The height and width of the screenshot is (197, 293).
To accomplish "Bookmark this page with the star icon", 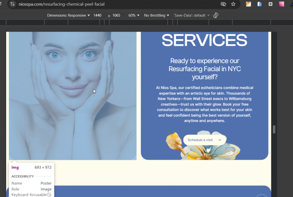I will coord(233,4).
